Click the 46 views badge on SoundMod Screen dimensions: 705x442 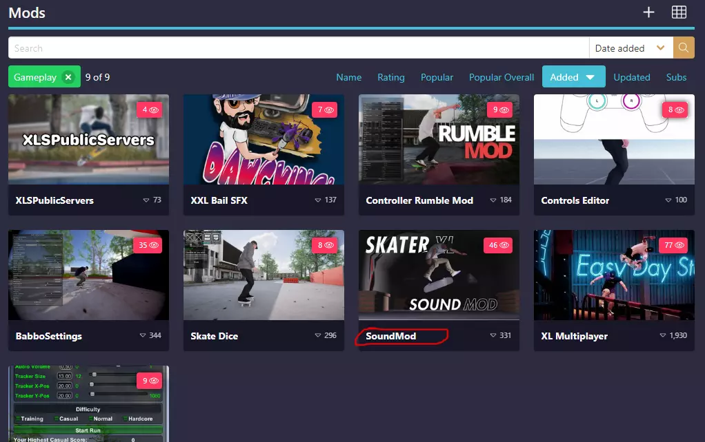(498, 246)
